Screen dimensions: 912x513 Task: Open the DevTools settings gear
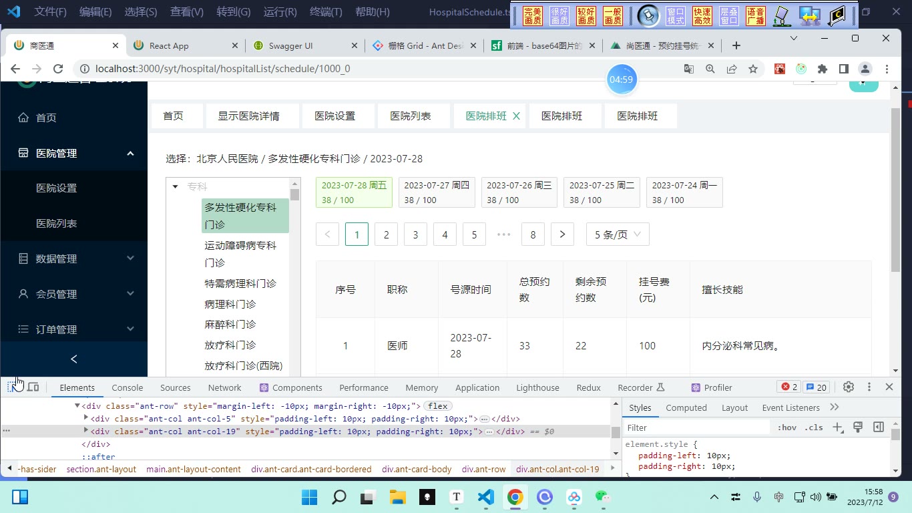849,387
